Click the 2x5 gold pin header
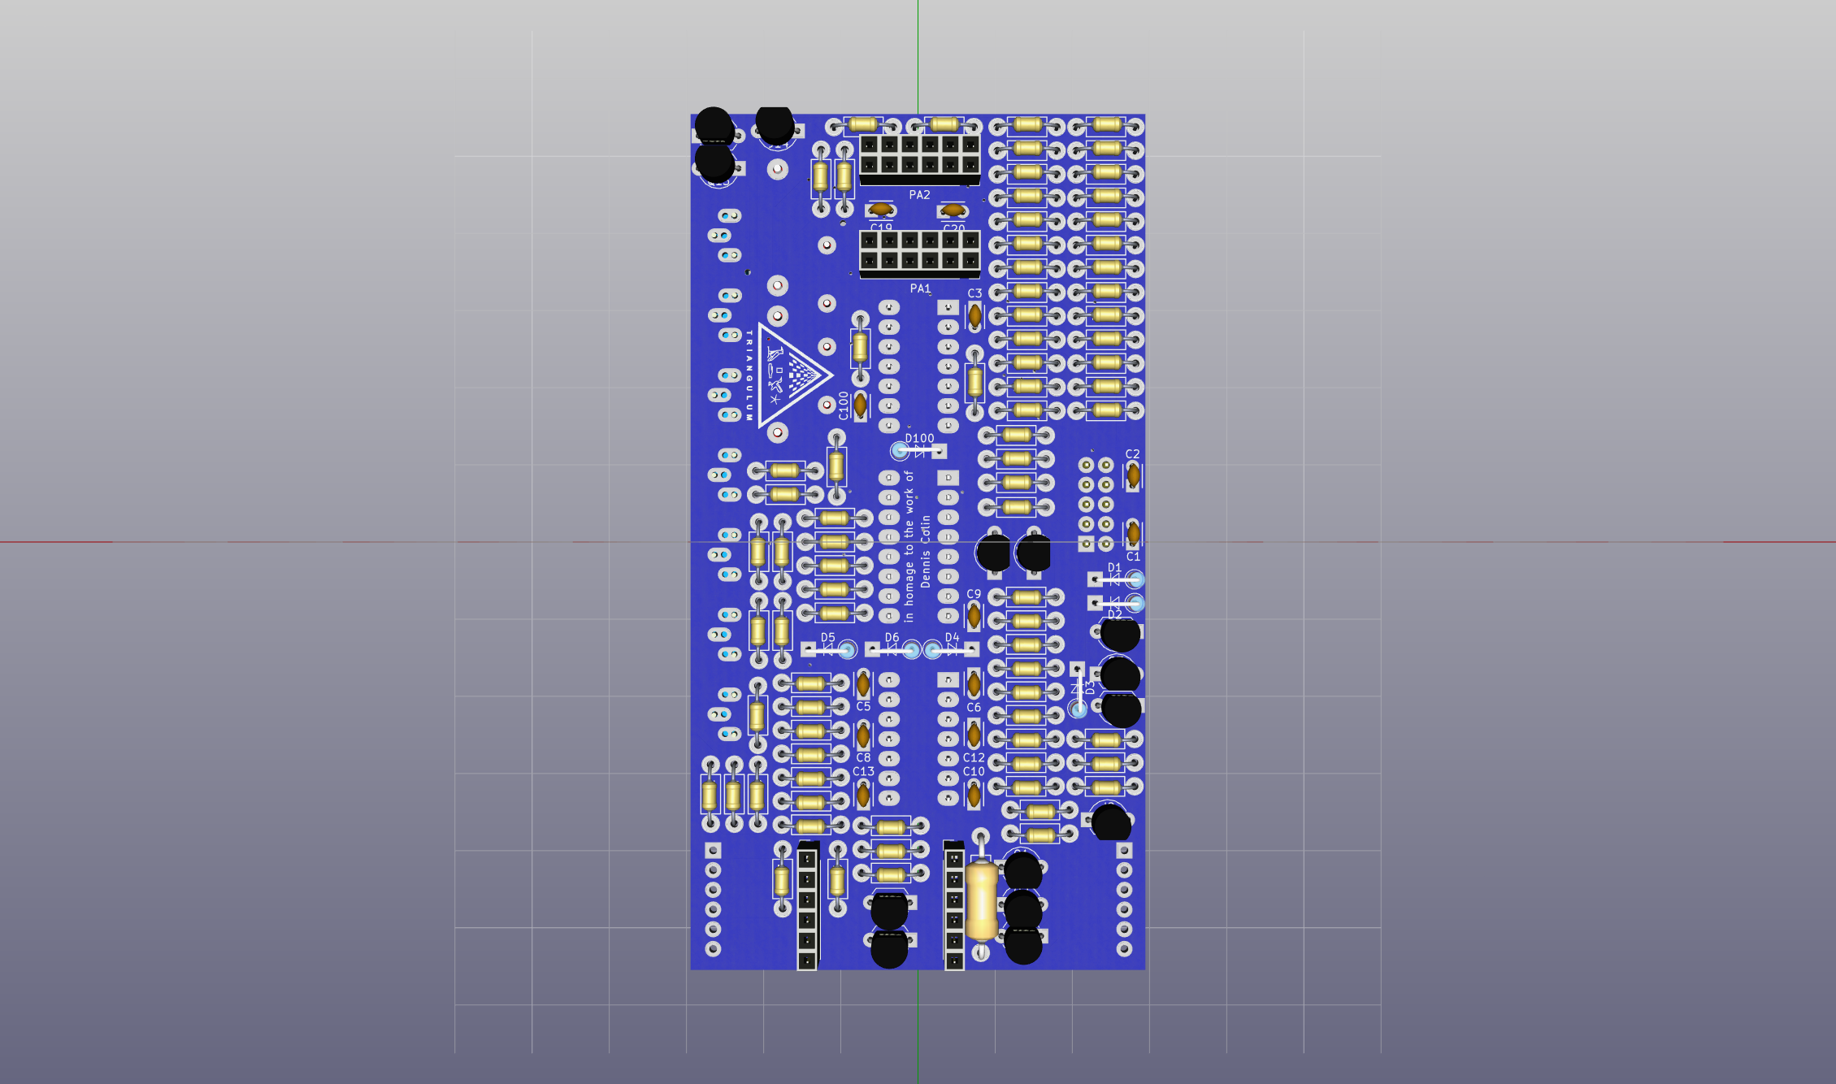This screenshot has height=1084, width=1836. point(1096,505)
